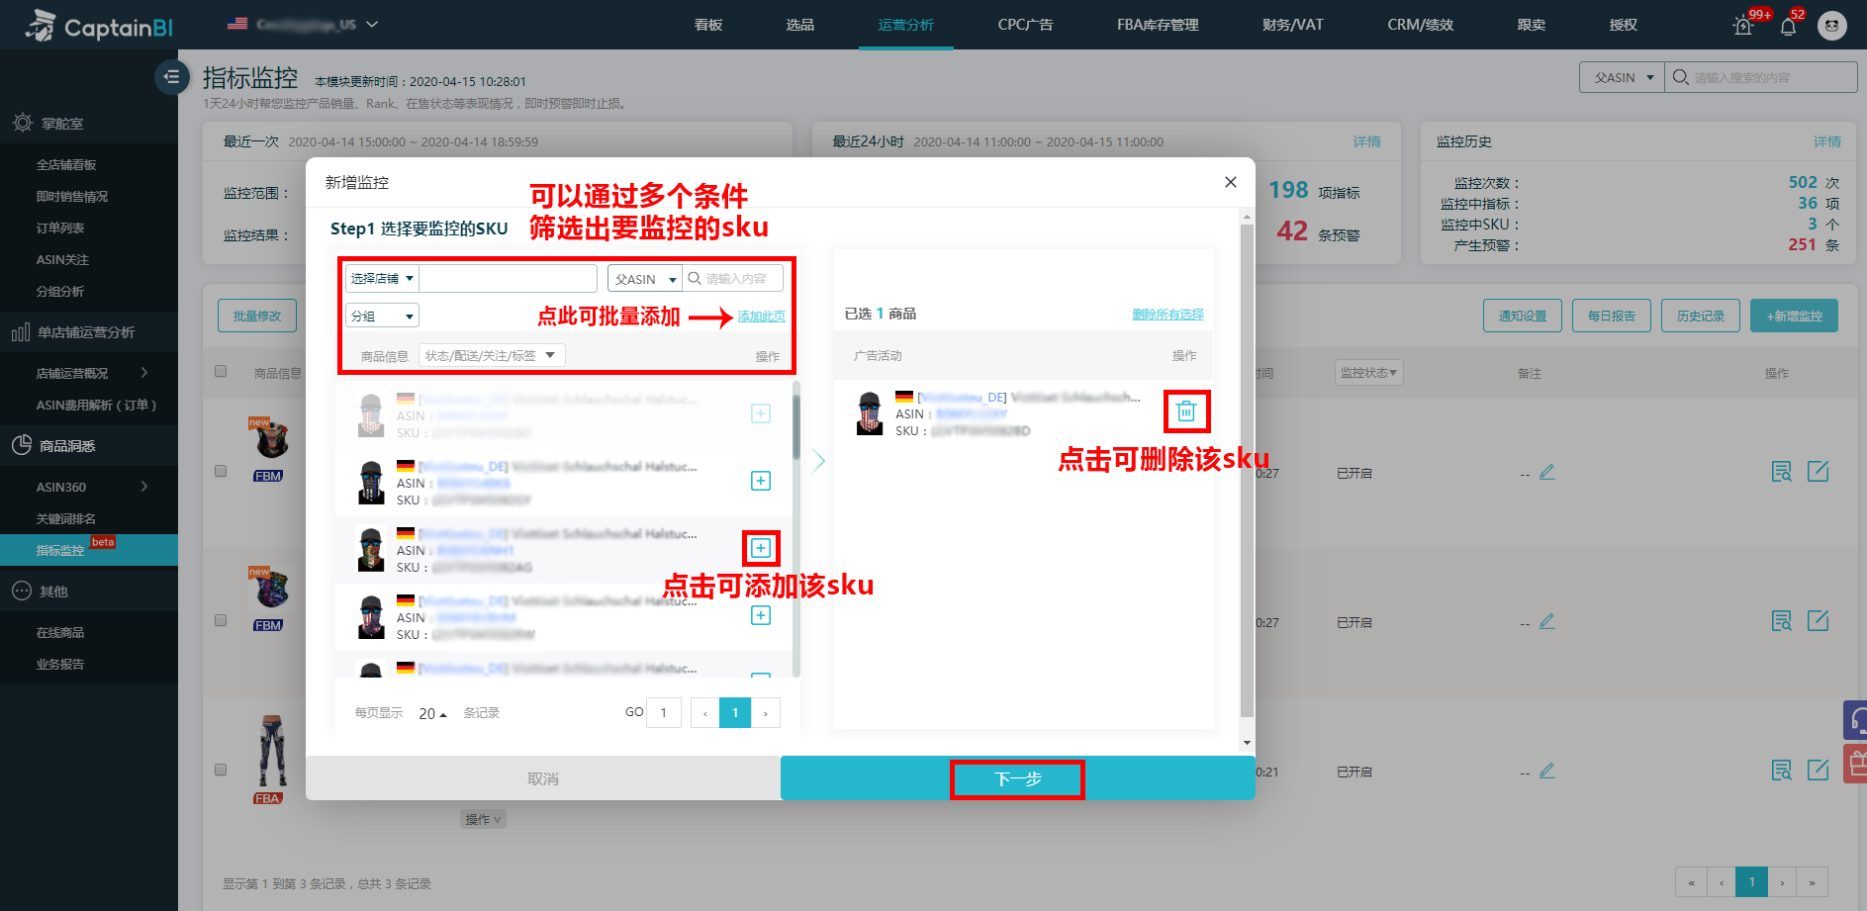The height and width of the screenshot is (911, 1867).
Task: Open edit monitoring icon in second row
Action: [1818, 620]
